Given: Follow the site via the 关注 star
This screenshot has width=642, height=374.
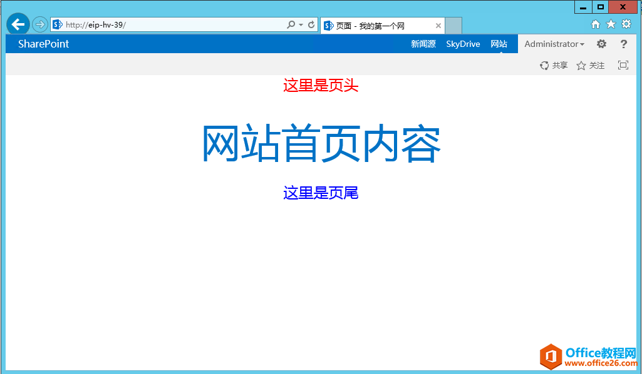Looking at the screenshot, I should (590, 65).
